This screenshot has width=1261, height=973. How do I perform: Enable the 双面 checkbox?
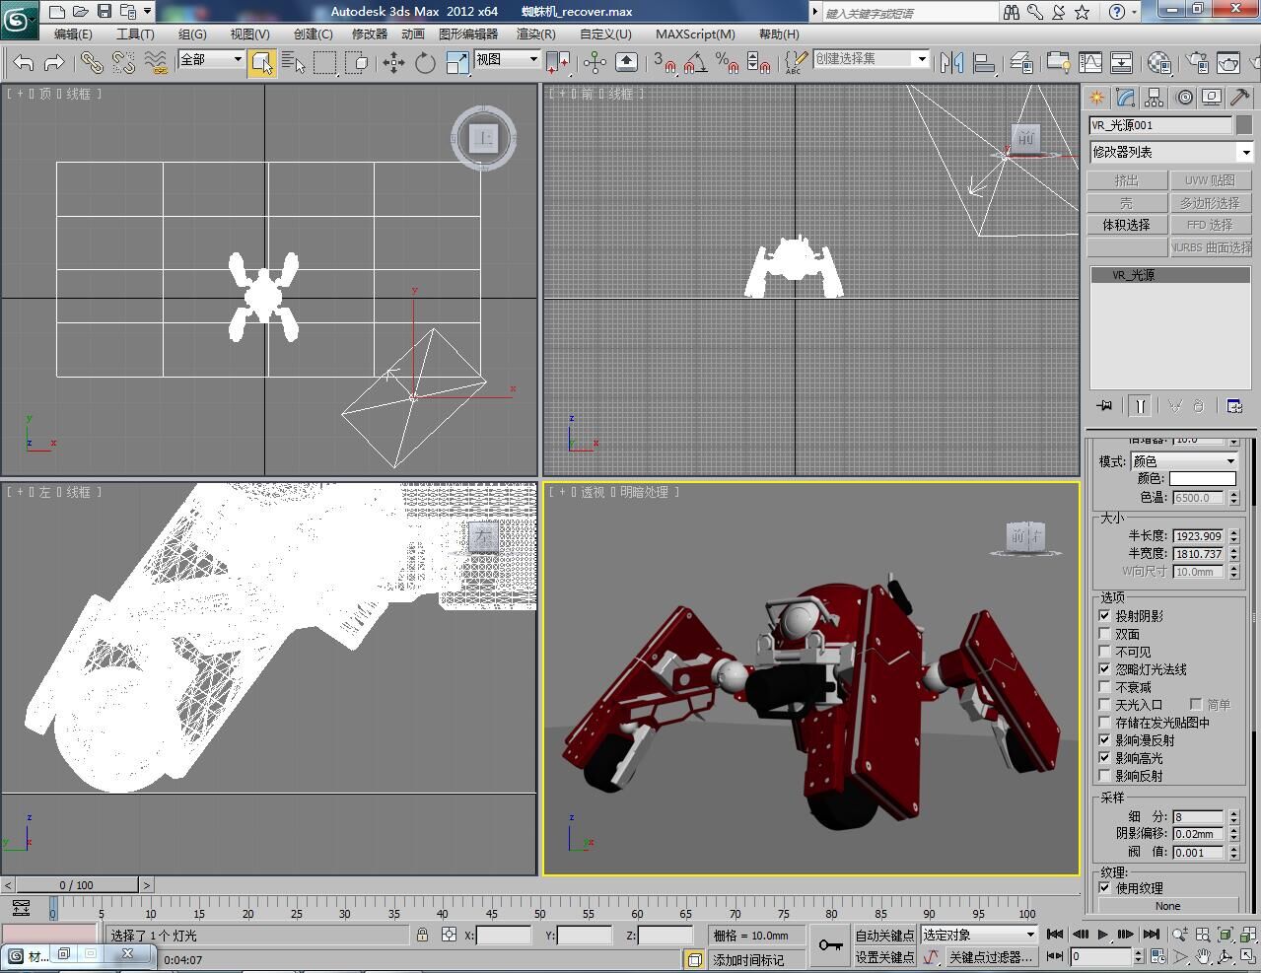tap(1105, 634)
